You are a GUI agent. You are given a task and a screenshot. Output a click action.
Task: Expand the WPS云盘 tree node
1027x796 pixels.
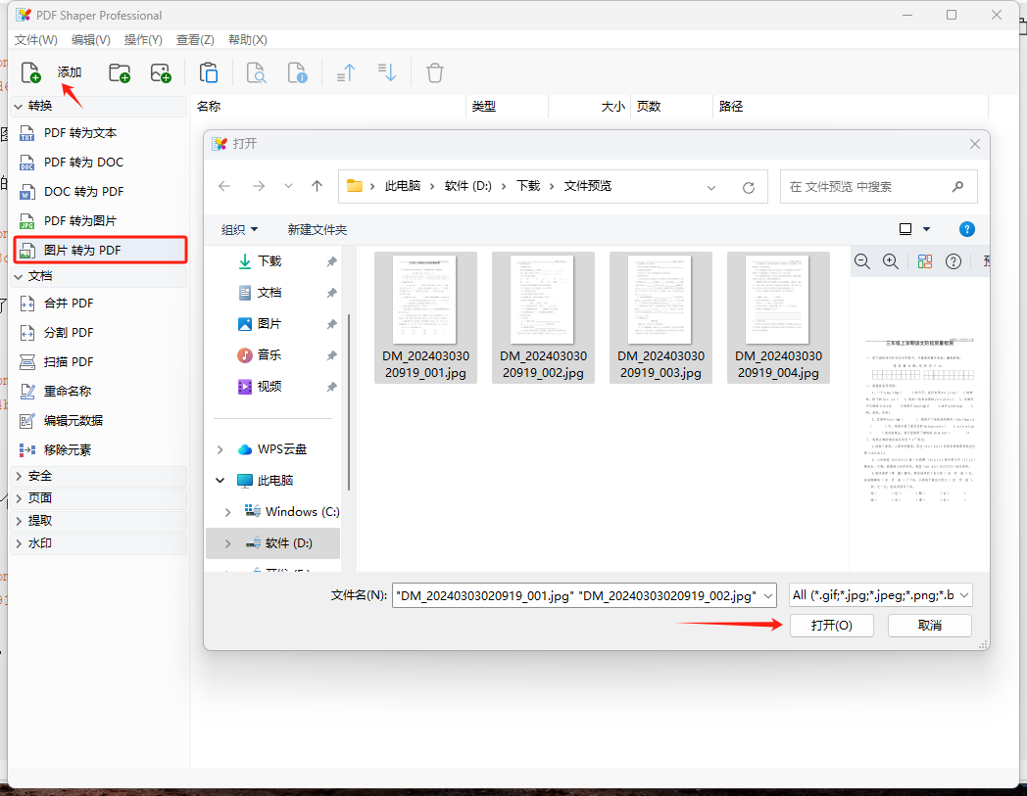click(220, 449)
